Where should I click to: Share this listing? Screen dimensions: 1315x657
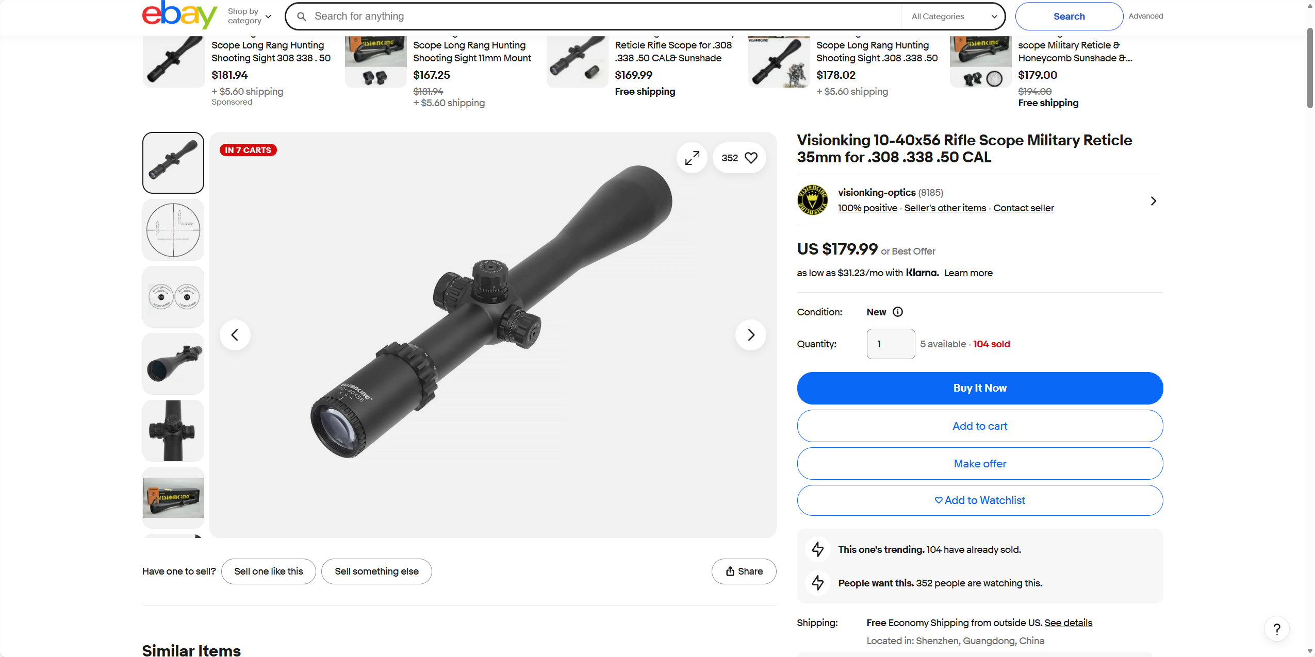(744, 571)
